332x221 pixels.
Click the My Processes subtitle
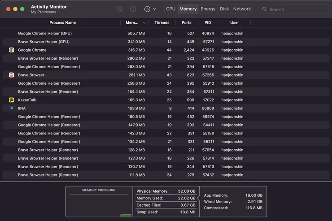point(44,12)
